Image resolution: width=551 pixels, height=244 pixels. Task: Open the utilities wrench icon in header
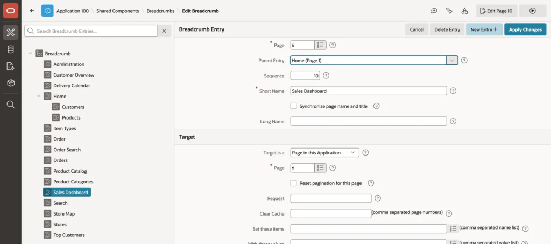[x=449, y=11]
